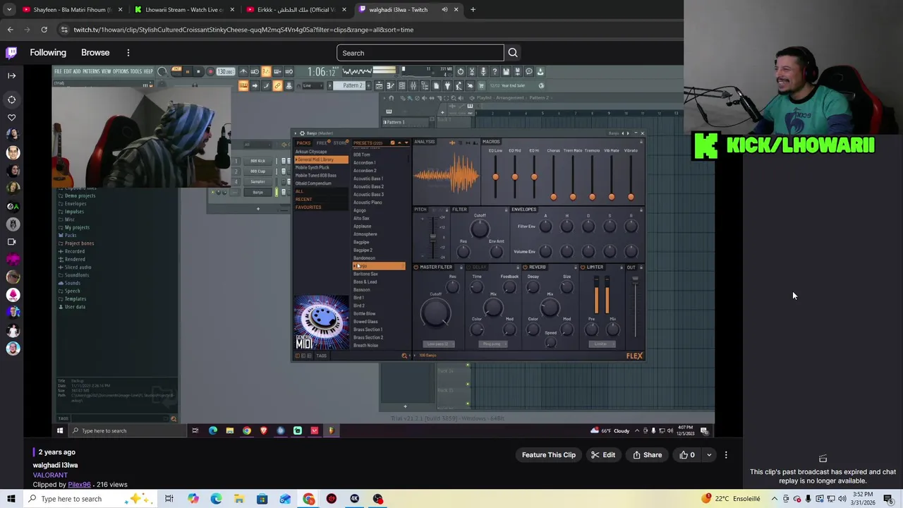Viewport: 903px width, 508px height.
Task: Reload the current page
Action: (44, 30)
